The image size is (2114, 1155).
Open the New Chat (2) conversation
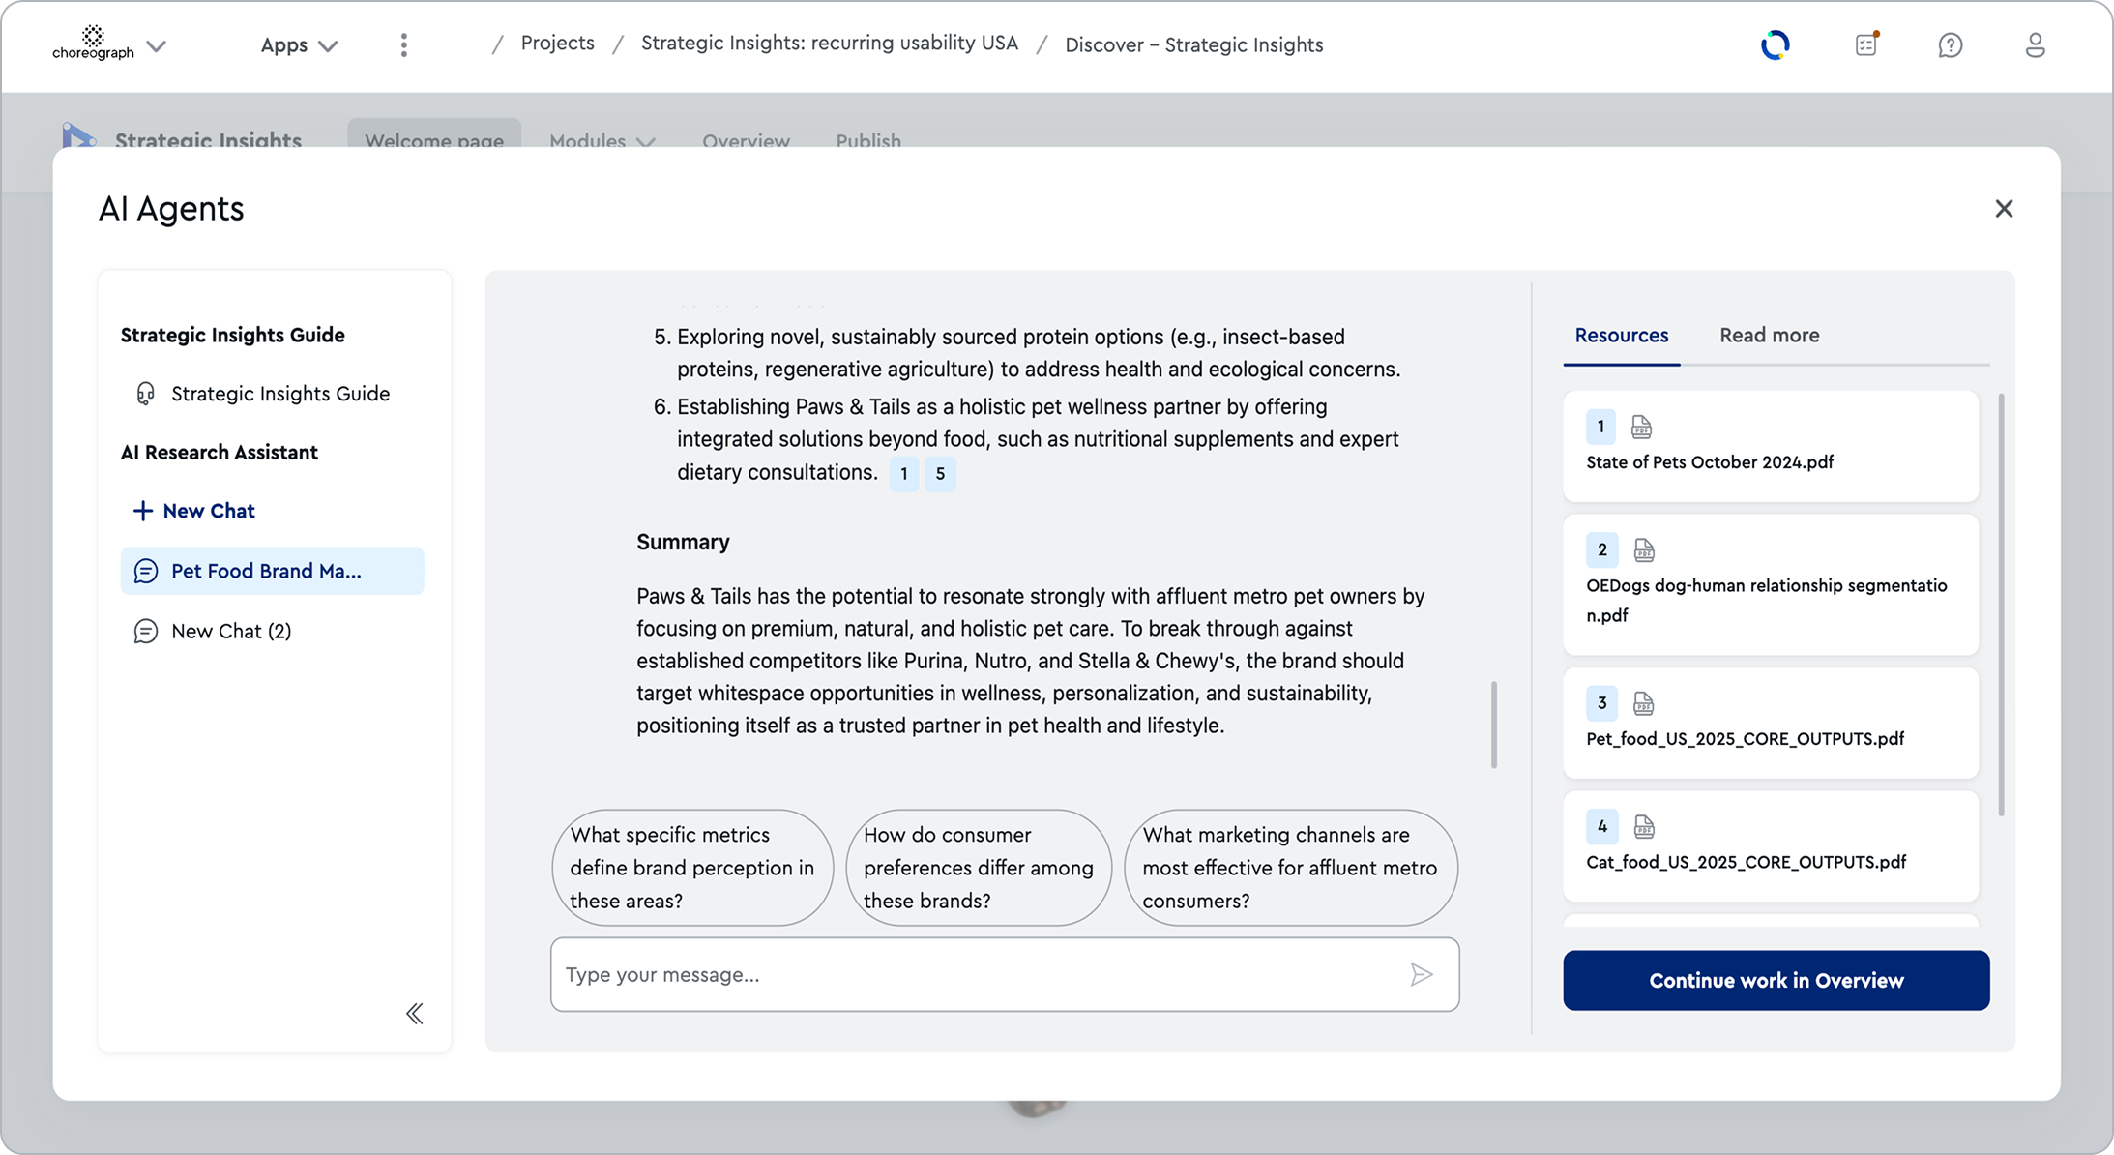273,631
